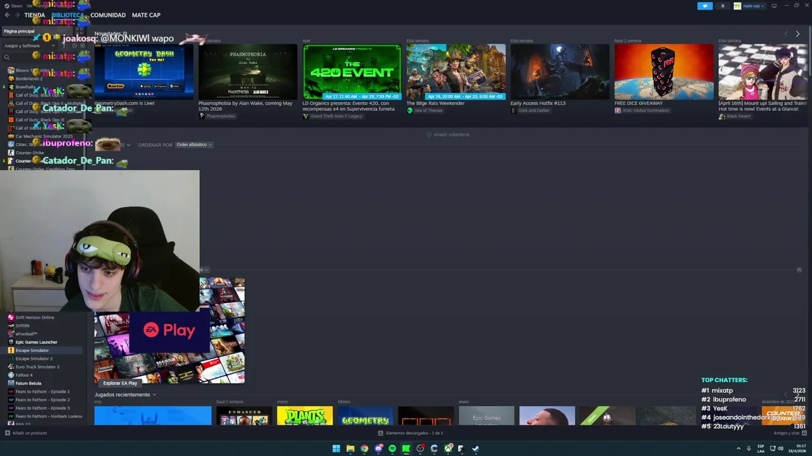Switch to the BIBLIOTECA tab
This screenshot has width=812, height=456.
[x=67, y=15]
